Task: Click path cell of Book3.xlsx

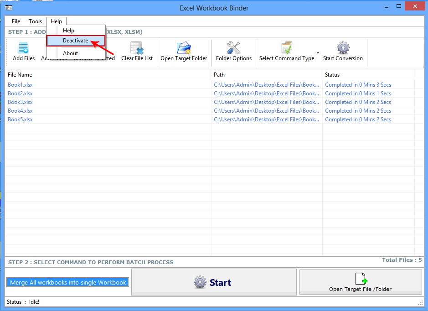Action: (266, 102)
